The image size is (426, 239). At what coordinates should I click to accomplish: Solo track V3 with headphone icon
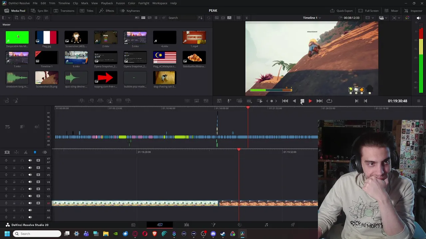22,189
